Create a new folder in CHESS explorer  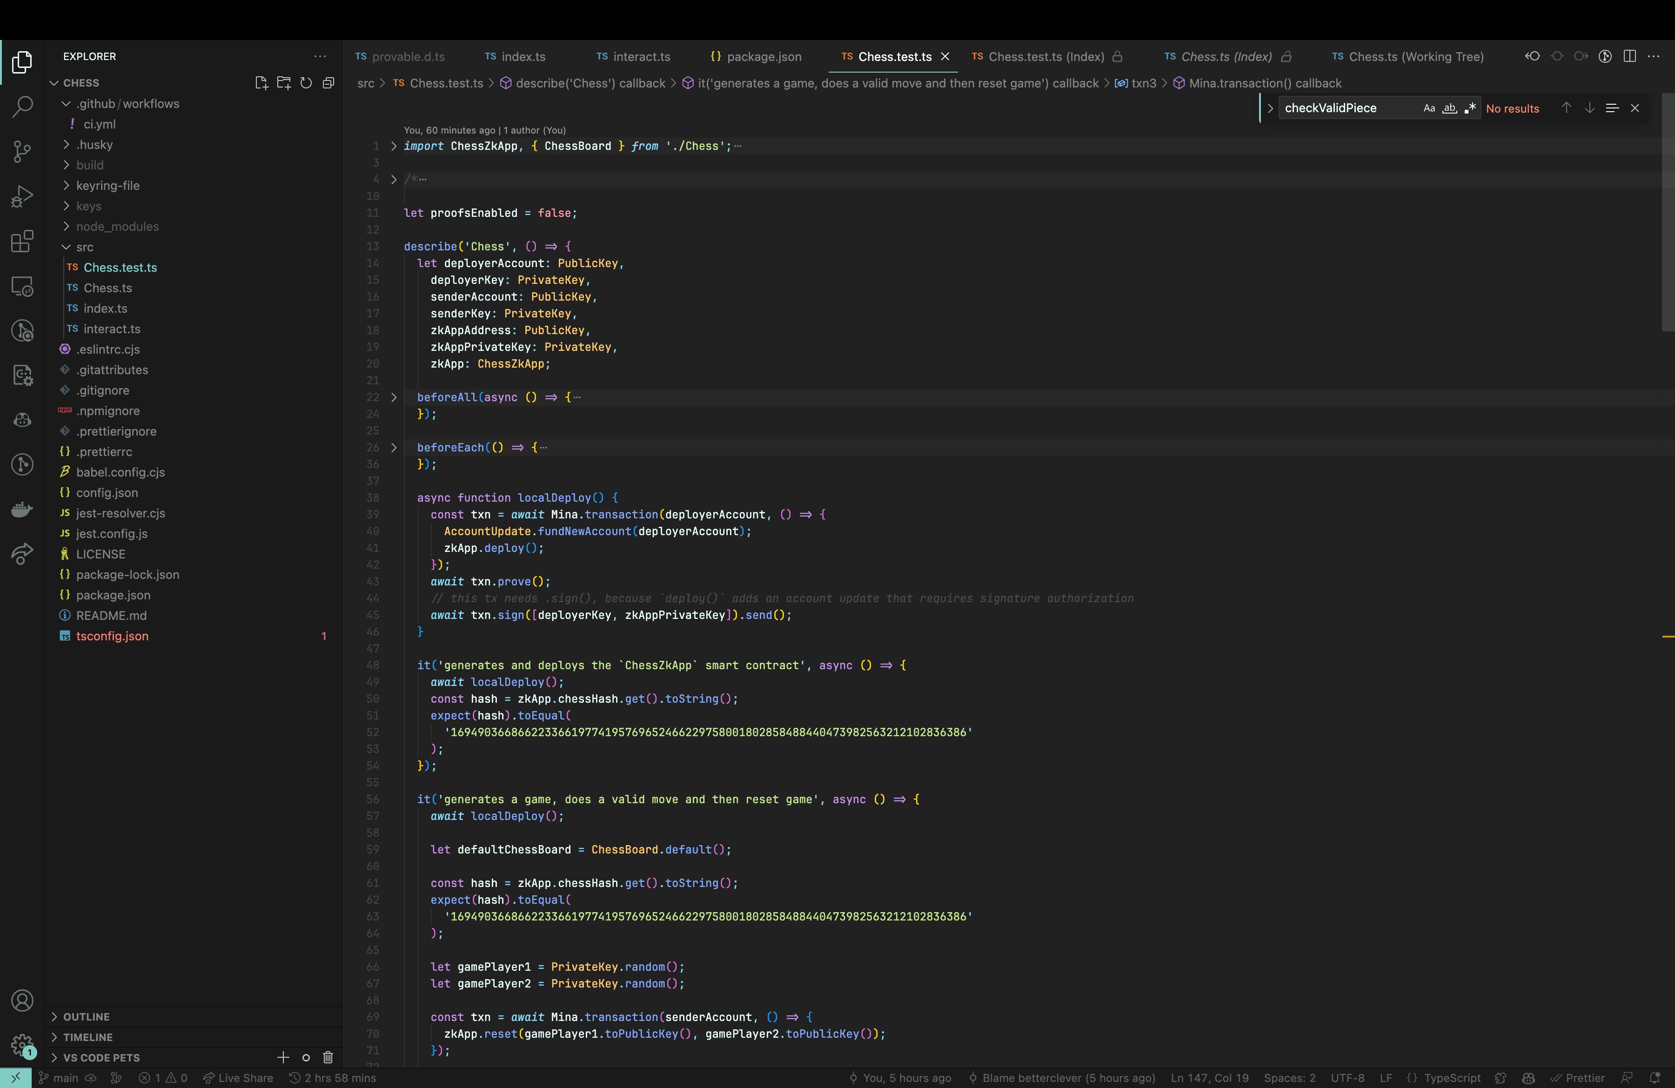(x=284, y=83)
